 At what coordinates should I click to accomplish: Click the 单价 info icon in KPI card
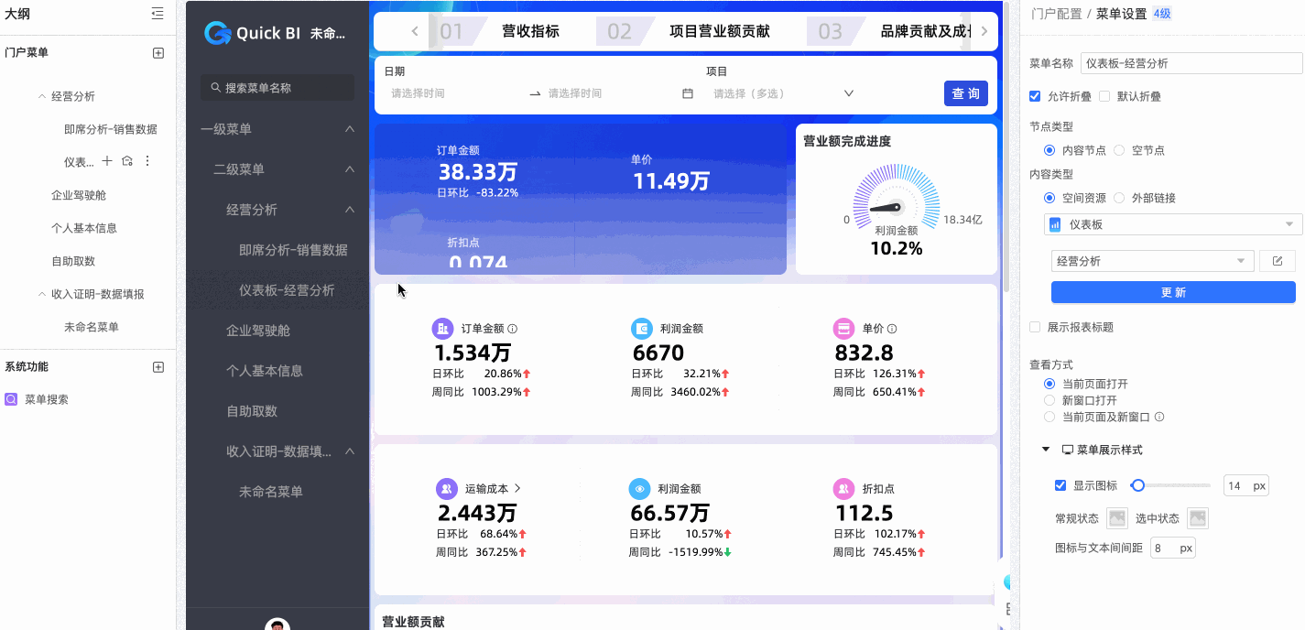(892, 329)
